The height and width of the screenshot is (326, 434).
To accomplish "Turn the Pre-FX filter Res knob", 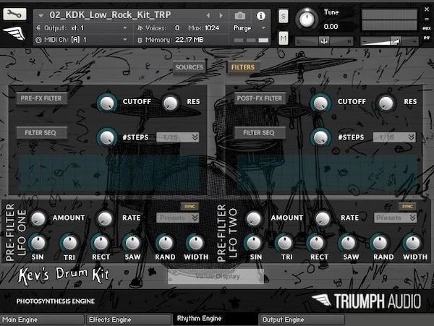I will [x=170, y=103].
